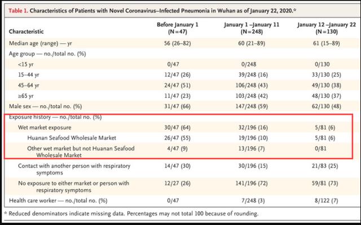Click the value 56 (26–82) for median age
The height and width of the screenshot is (225, 361).
tap(177, 43)
